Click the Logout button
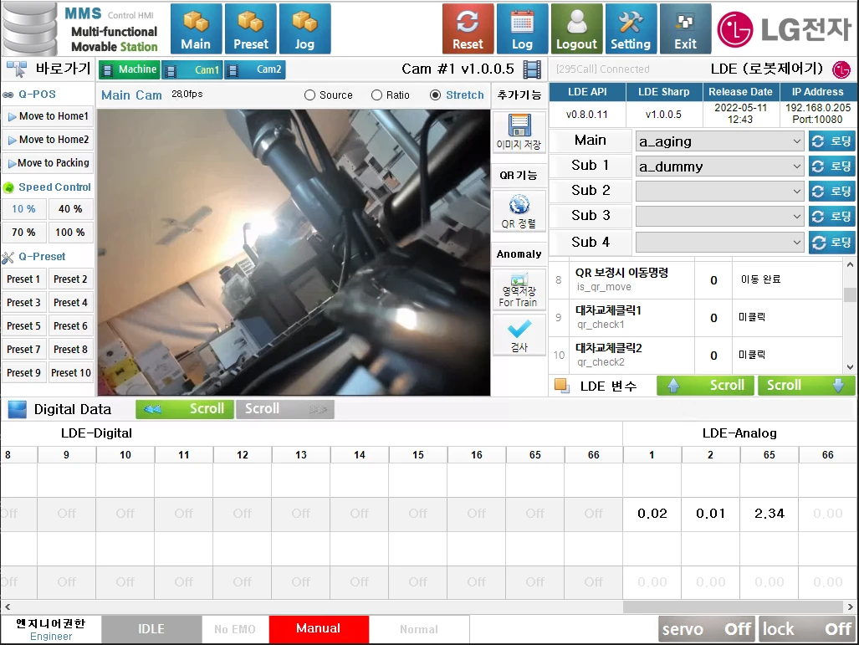 point(576,28)
